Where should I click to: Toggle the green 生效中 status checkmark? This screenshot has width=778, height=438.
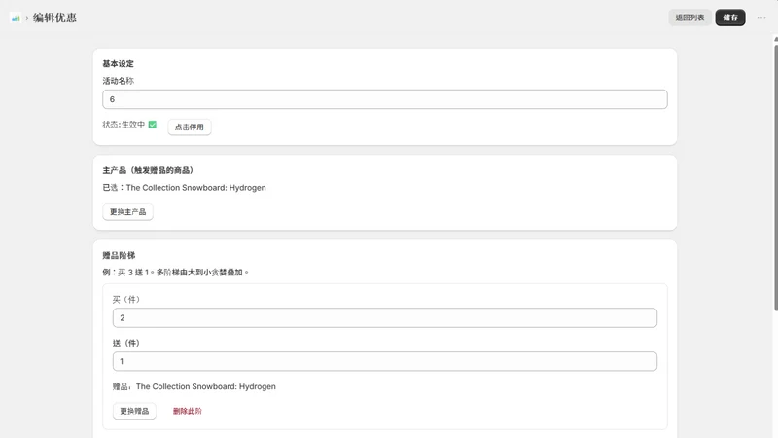pos(153,125)
